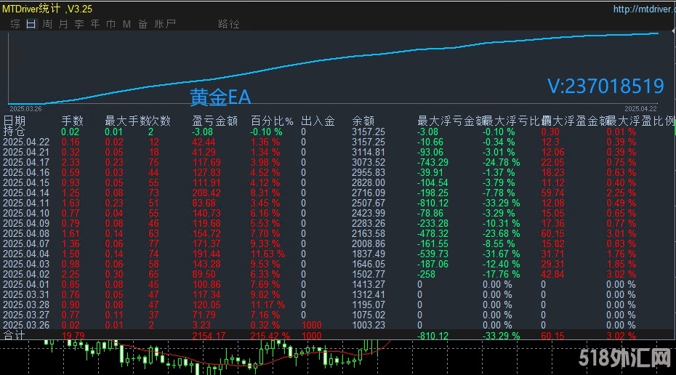Select the 季 quarterly tab
The height and width of the screenshot is (375, 676).
[79, 24]
